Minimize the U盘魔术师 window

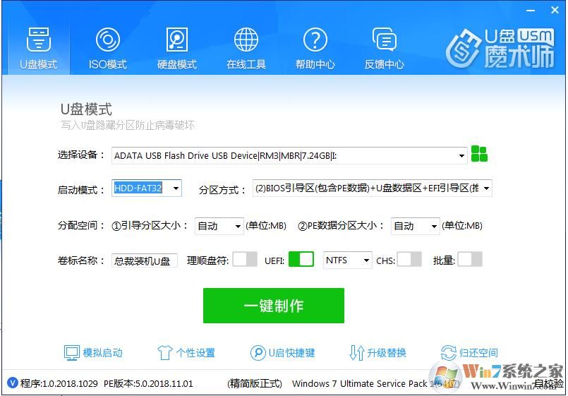pos(531,11)
